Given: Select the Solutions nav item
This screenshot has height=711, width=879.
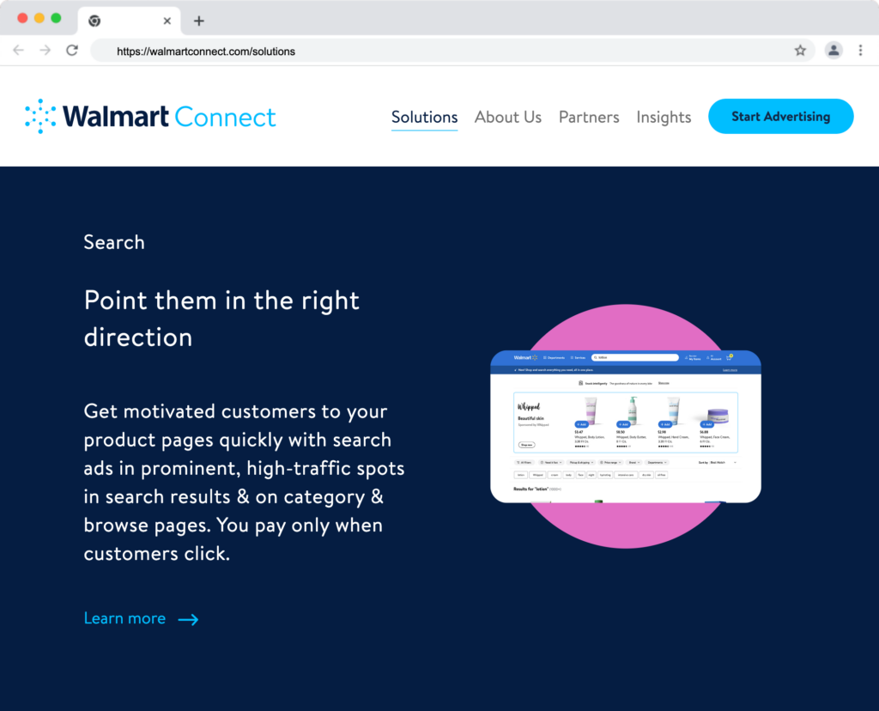Looking at the screenshot, I should tap(424, 117).
